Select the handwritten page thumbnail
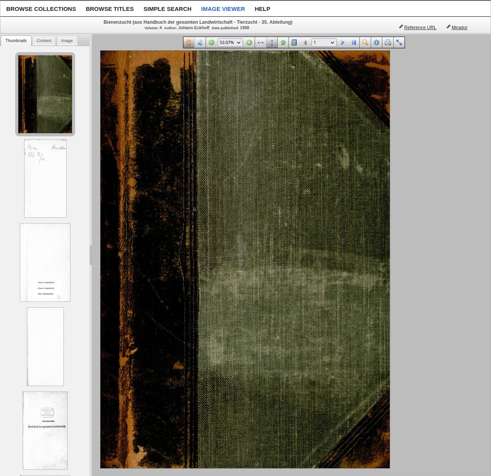Viewport: 491px width, 476px height. [x=45, y=178]
